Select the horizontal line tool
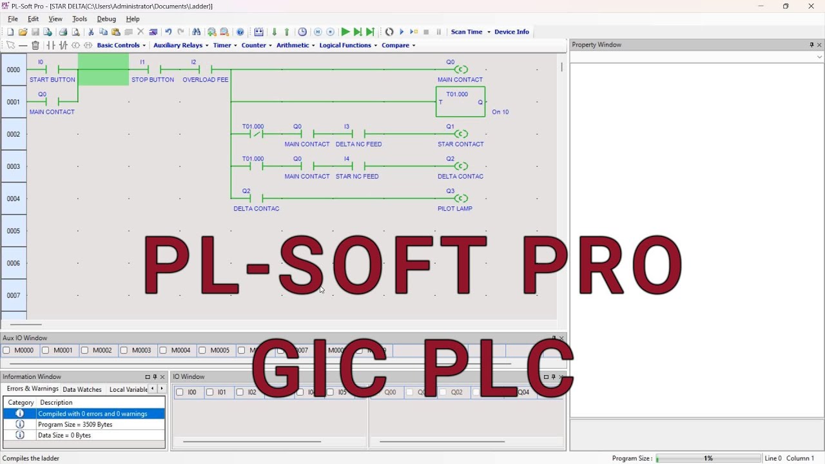This screenshot has width=825, height=464. (23, 45)
